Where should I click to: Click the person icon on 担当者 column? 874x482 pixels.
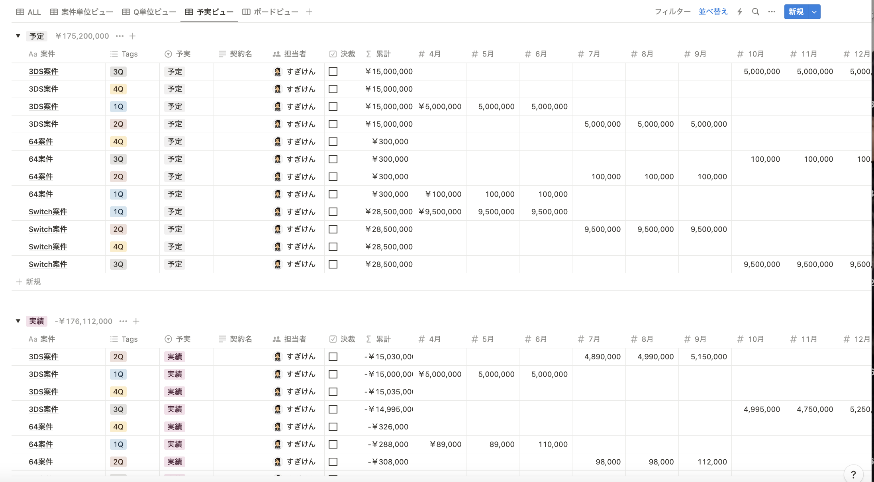pos(276,54)
